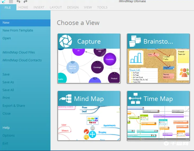Viewport: 194px width, 151px height.
Task: Open iMindMap Cloud Files
Action: pyautogui.click(x=19, y=52)
